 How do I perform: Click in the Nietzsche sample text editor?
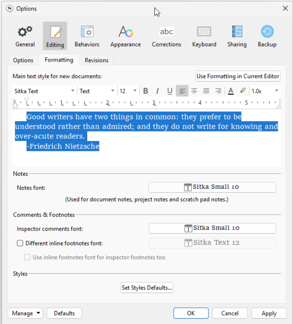[x=147, y=138]
